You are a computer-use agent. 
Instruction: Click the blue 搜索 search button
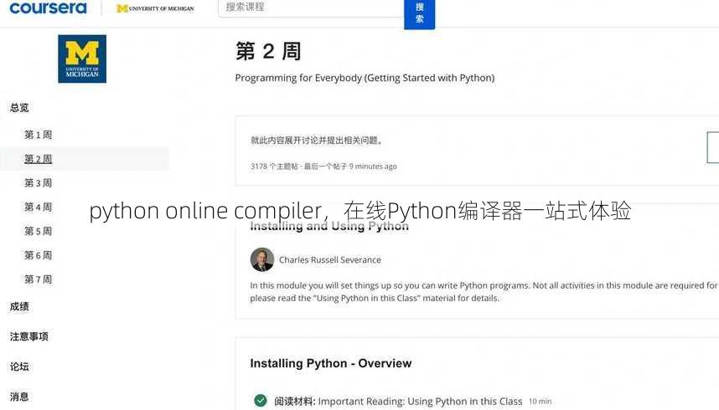[x=419, y=13]
